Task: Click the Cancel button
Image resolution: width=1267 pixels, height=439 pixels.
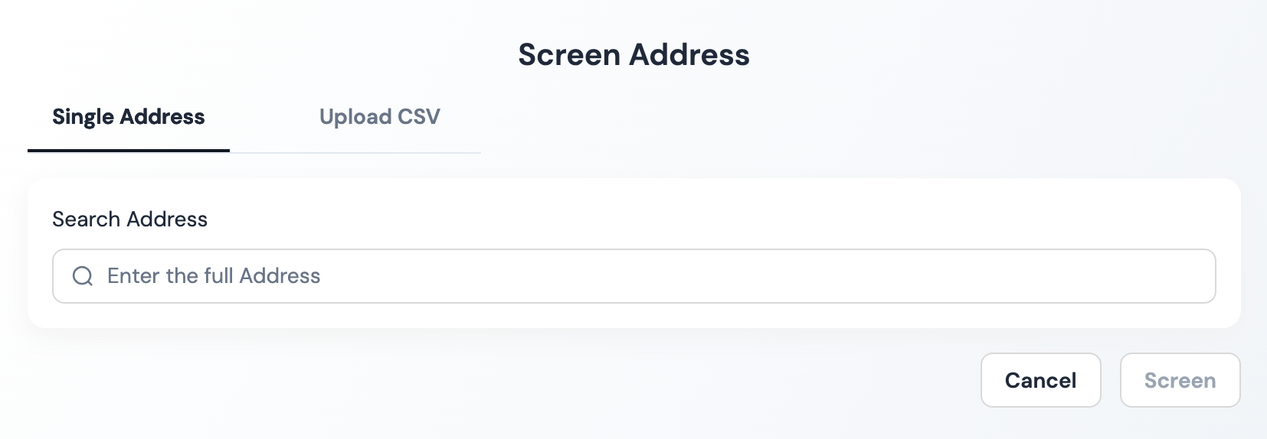Action: pyautogui.click(x=1040, y=380)
